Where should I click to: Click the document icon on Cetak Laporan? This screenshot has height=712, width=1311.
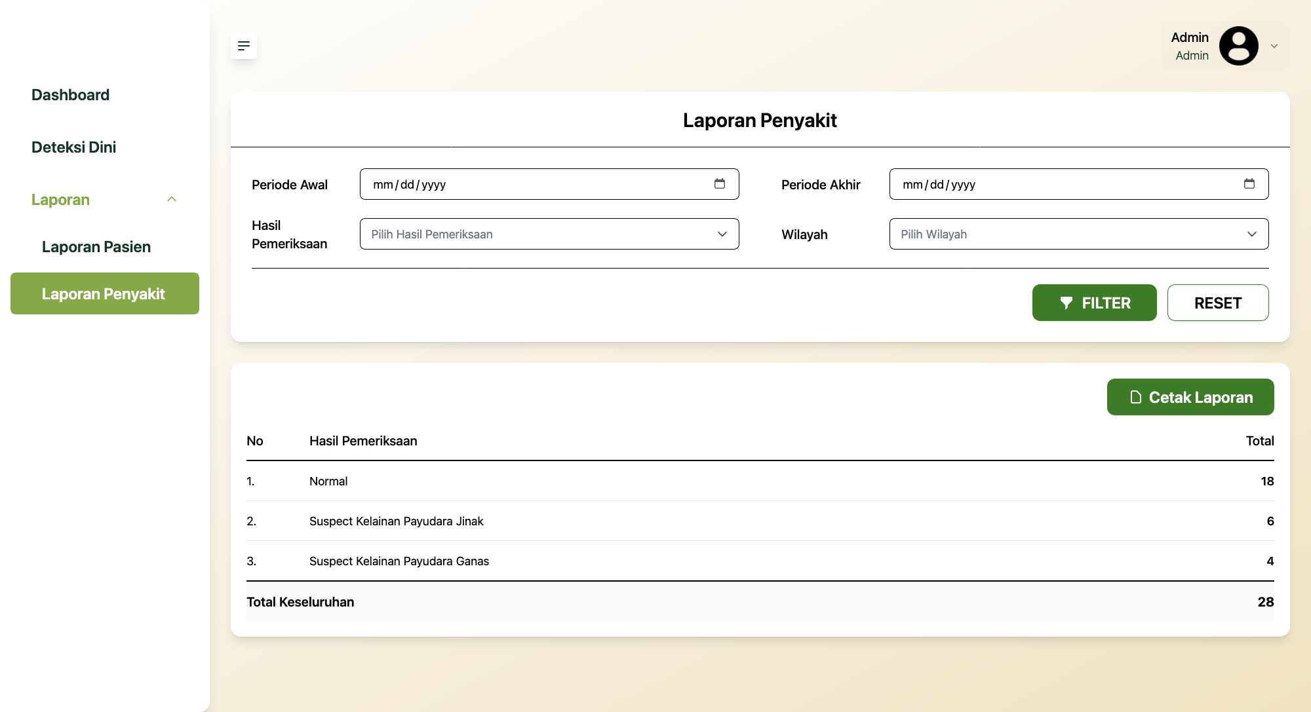tap(1136, 397)
